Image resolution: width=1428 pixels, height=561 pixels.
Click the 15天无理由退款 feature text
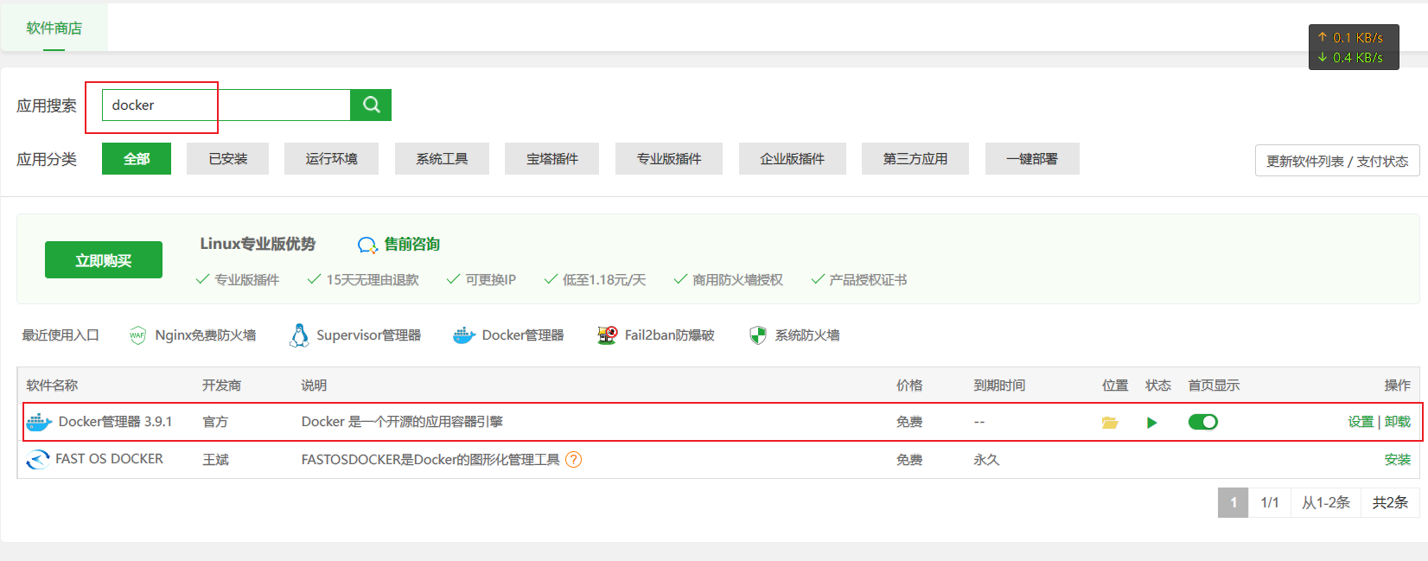click(x=373, y=280)
